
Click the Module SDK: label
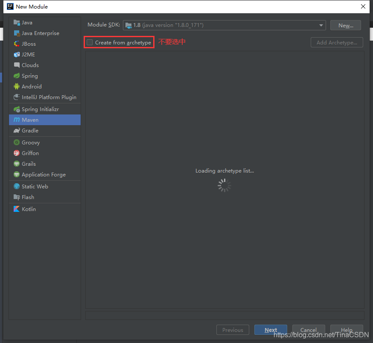click(104, 25)
